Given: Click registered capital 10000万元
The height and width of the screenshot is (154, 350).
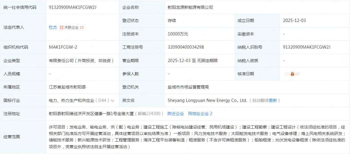Looking at the screenshot, I should (178, 34).
